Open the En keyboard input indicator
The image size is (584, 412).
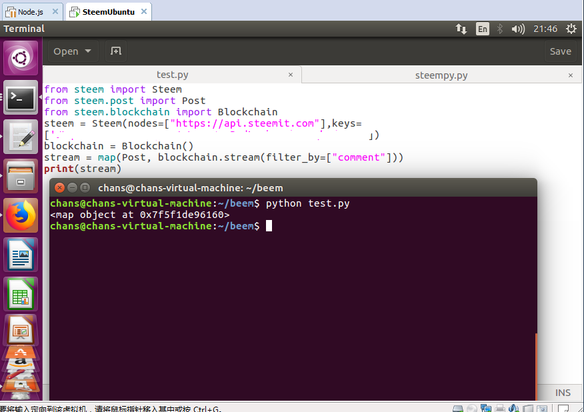click(x=482, y=29)
